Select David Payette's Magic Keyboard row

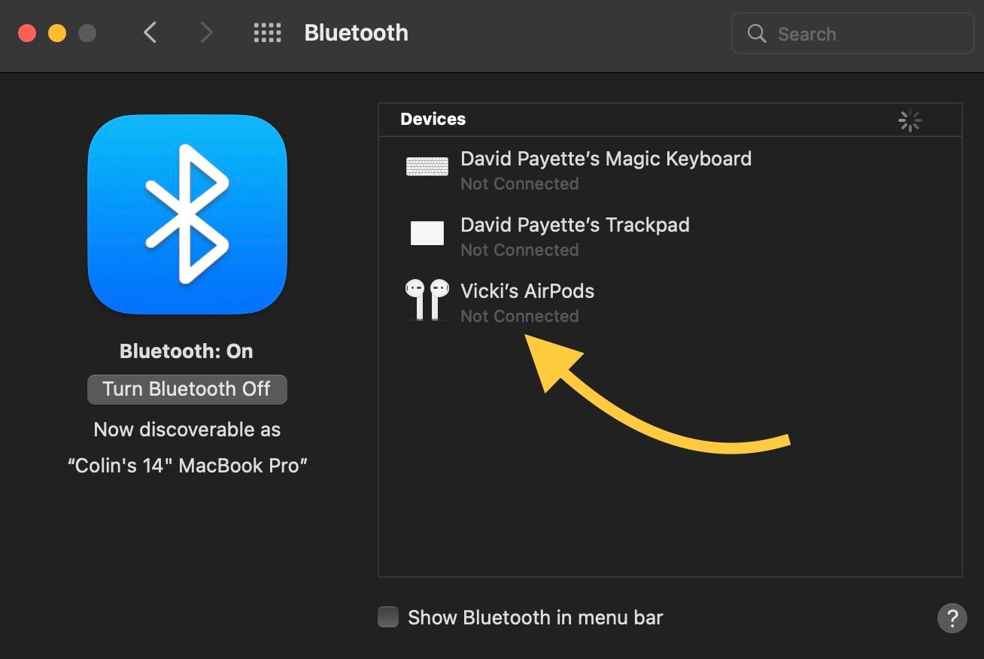(x=670, y=170)
